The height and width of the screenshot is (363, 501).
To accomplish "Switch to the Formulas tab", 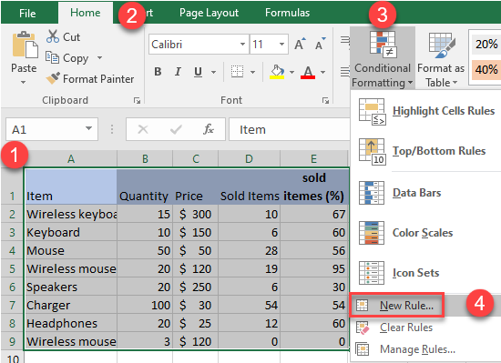I will [287, 13].
